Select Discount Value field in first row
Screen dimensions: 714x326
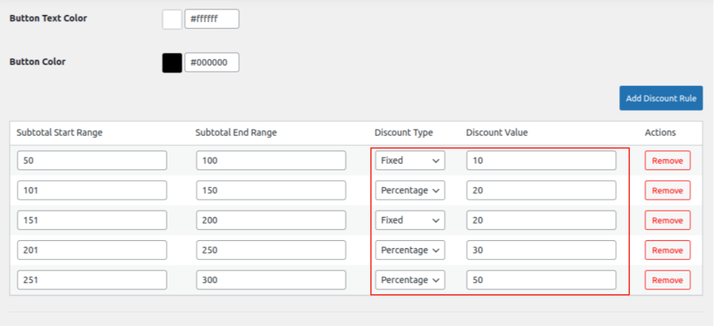coord(541,161)
